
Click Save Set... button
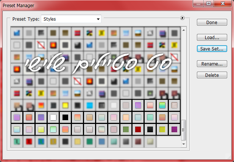pos(212,49)
